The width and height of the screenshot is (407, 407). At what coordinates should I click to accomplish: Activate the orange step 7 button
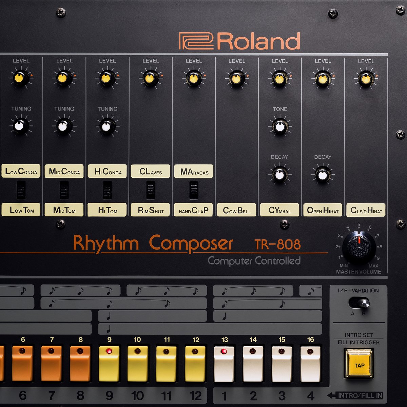click(x=51, y=364)
